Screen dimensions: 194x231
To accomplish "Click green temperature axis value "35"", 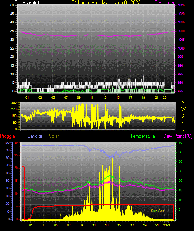I will click(180, 152).
